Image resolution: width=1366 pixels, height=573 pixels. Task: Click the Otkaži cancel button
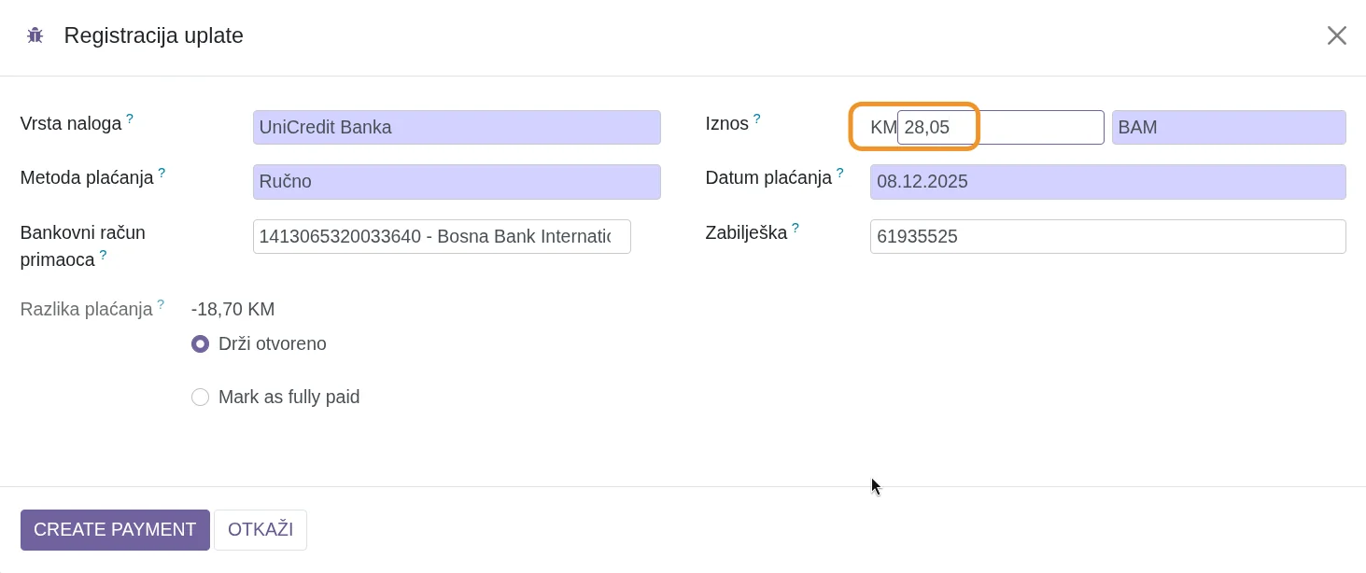coord(261,530)
